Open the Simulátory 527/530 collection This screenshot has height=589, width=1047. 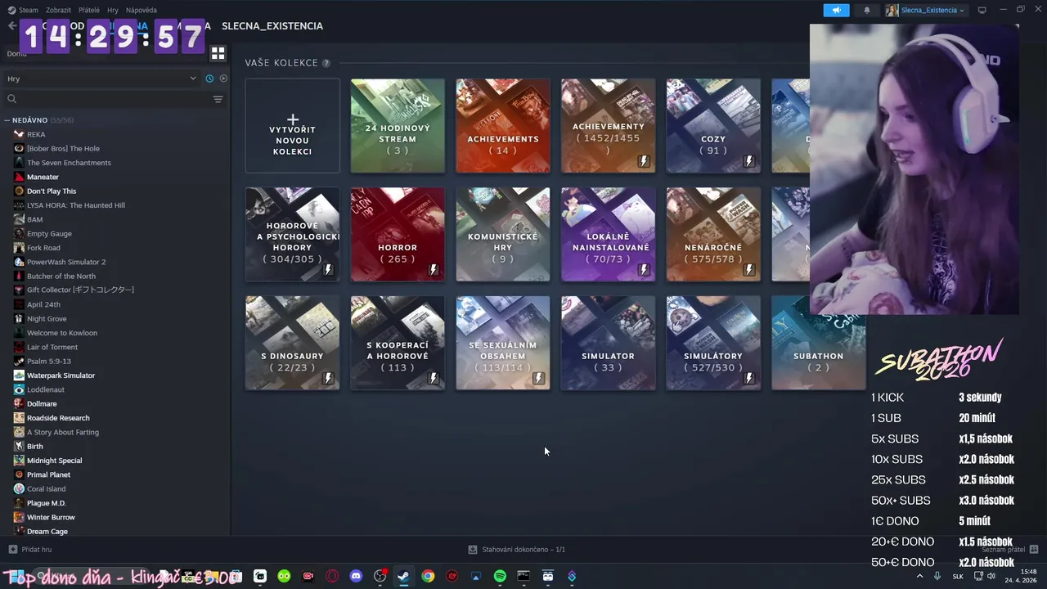tap(713, 343)
